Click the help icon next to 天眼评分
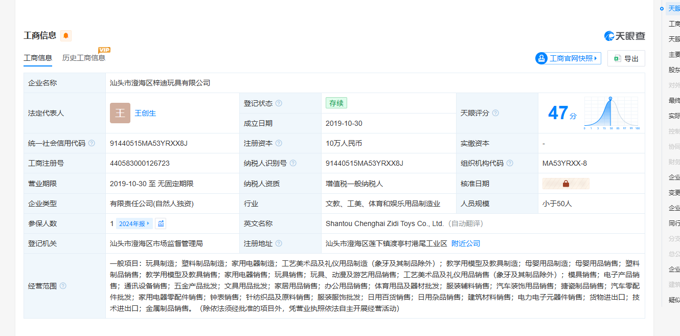 click(x=495, y=113)
